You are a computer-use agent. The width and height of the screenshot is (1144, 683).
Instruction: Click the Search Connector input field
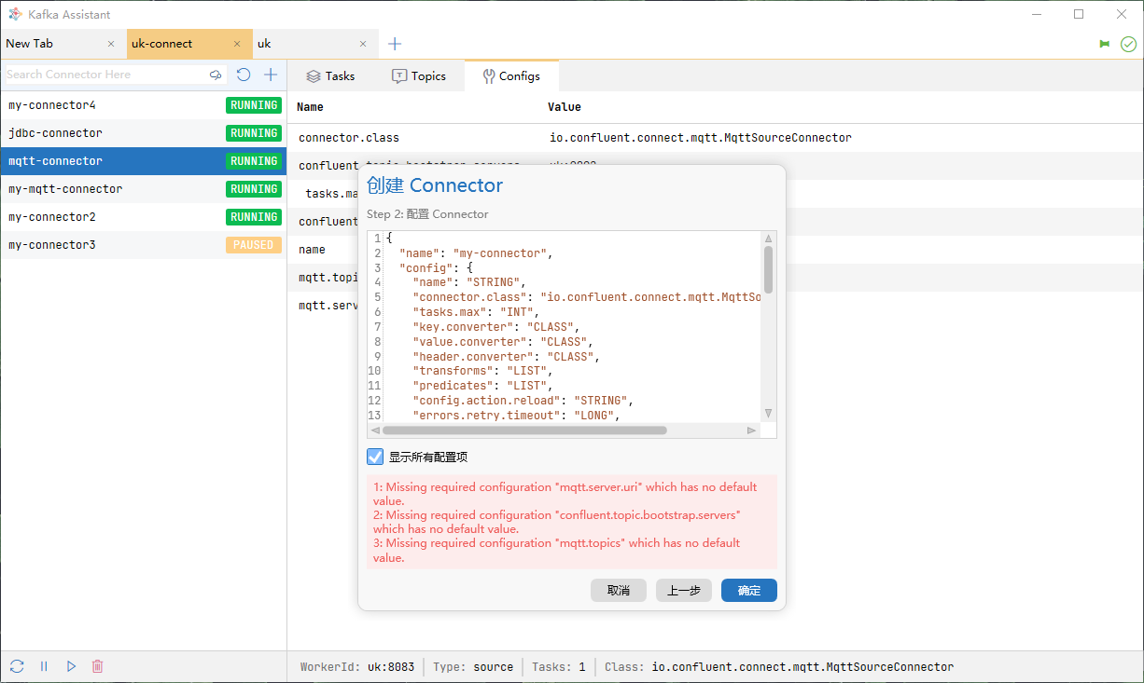click(x=103, y=74)
